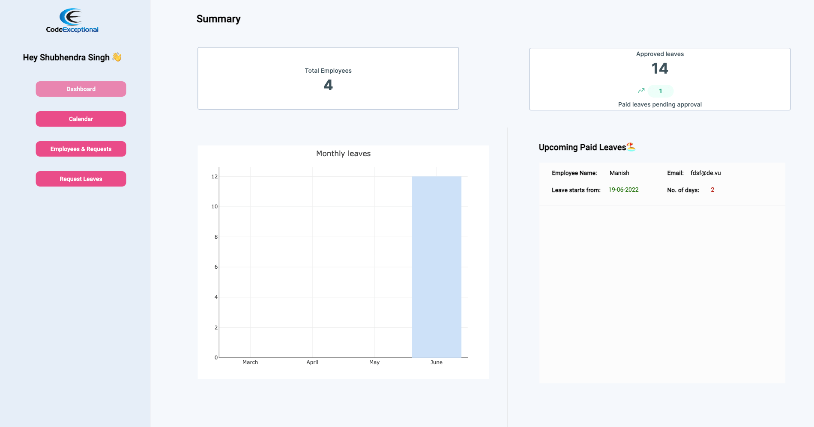The image size is (814, 427).
Task: Click the leave start date 19-06-2022
Action: [623, 190]
